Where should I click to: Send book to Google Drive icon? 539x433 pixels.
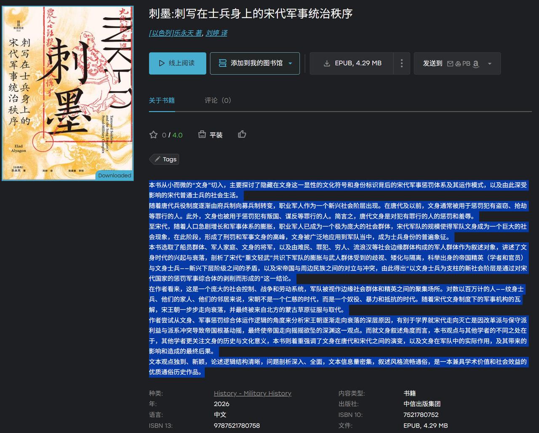point(458,64)
